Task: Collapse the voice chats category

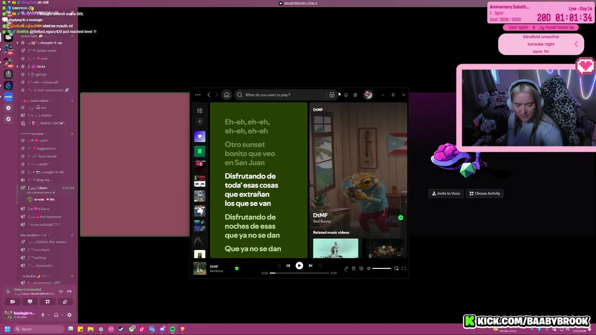Action: (x=36, y=101)
